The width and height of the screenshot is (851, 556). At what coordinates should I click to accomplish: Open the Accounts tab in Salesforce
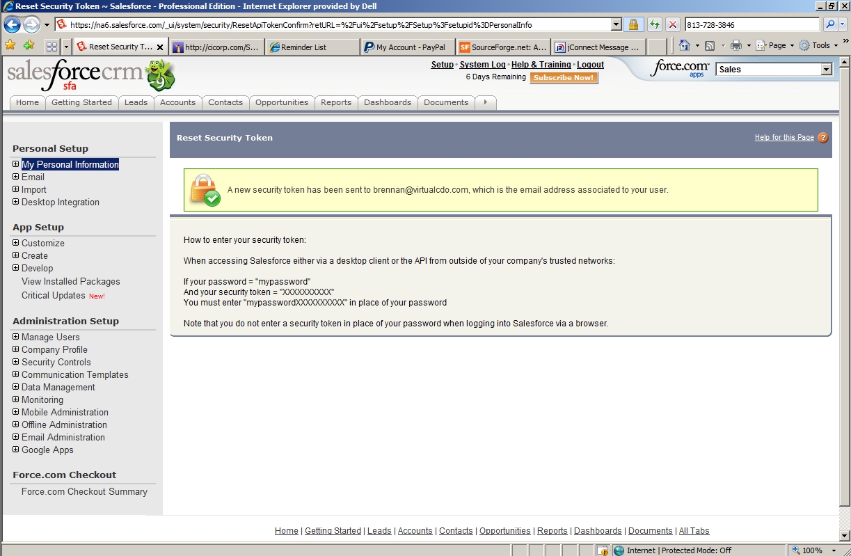pos(177,102)
